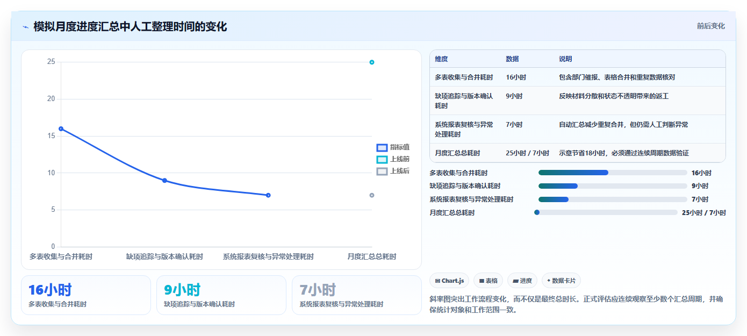Select table cell 系统报表复核与异常处理耗时
This screenshot has width=747, height=336.
[465, 130]
